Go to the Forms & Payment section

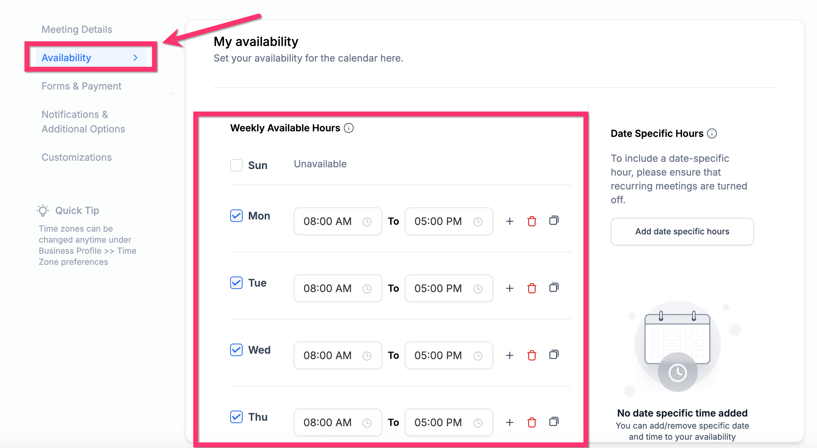(81, 86)
